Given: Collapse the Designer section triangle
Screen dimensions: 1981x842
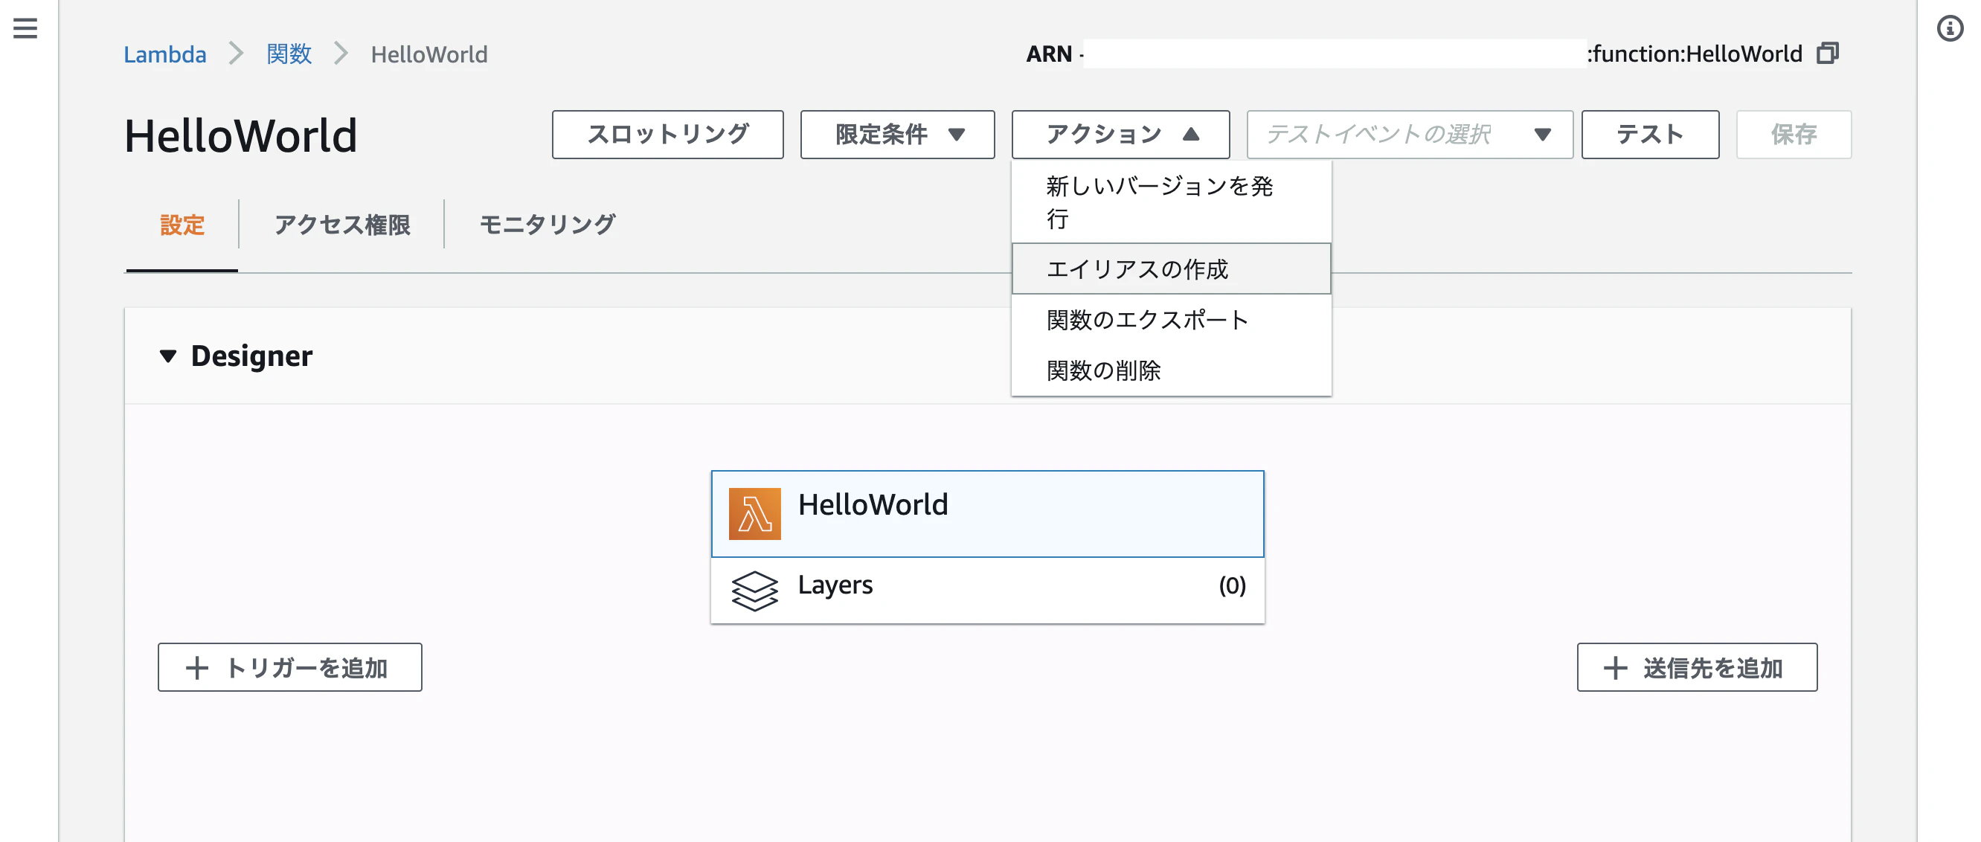Looking at the screenshot, I should [167, 356].
